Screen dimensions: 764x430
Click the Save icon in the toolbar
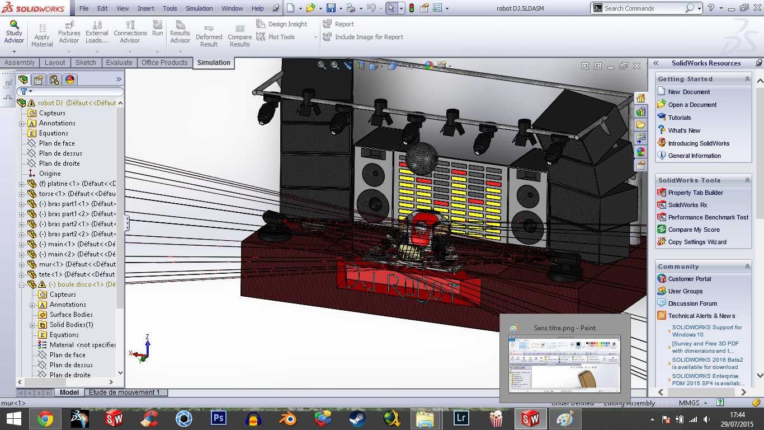pos(331,8)
